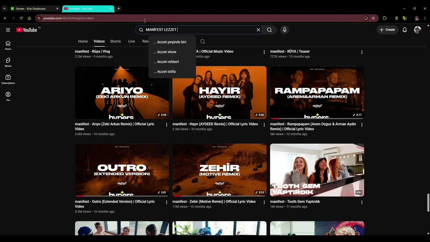This screenshot has width=430, height=242.
Task: Open options for Arıyo Zeki Arkun Remix
Action: point(166,125)
